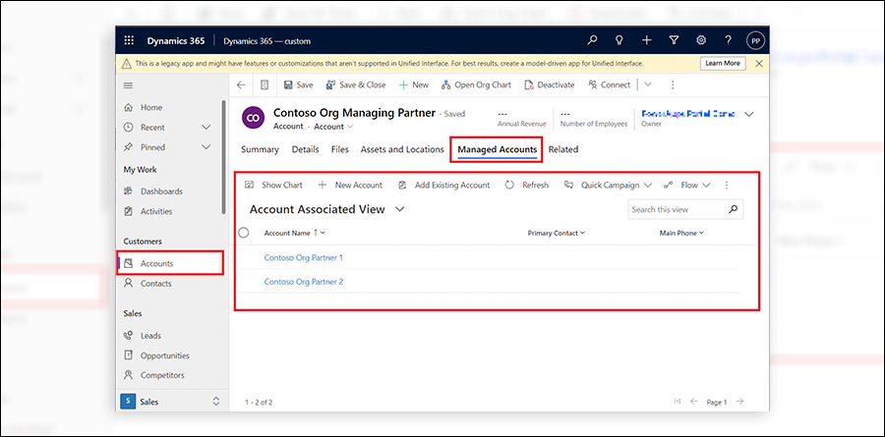Switch to Assets and Locations tab
Image resolution: width=885 pixels, height=437 pixels.
[x=402, y=150]
